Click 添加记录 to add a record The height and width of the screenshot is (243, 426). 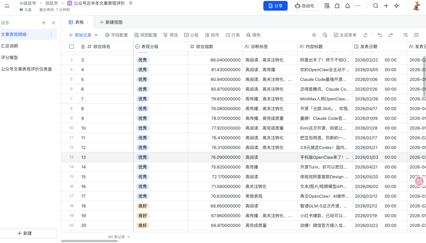pyautogui.click(x=80, y=35)
